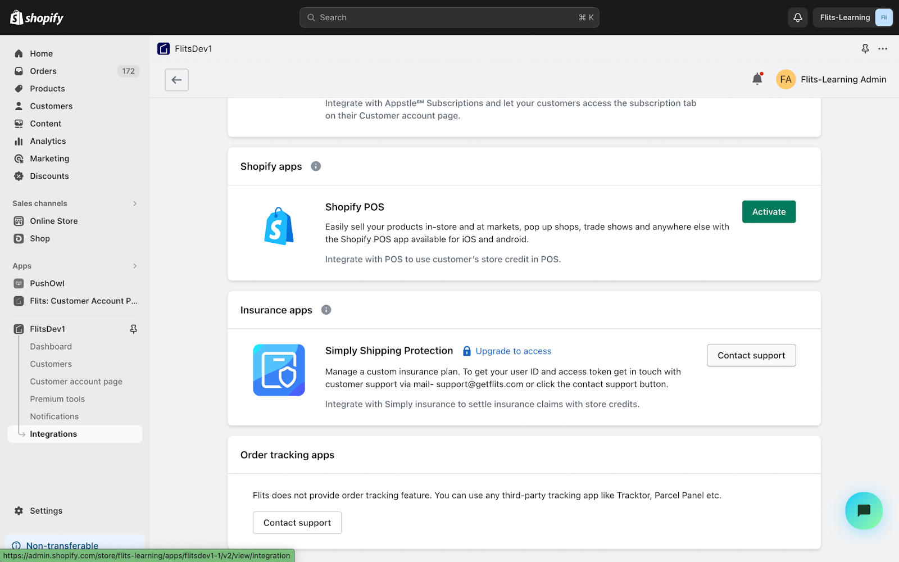Click the Home icon in sidebar
The height and width of the screenshot is (562, 899).
point(19,53)
